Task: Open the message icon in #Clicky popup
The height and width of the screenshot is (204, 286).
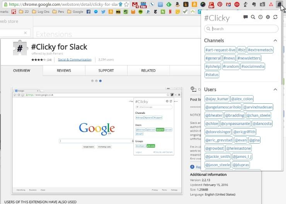Action: [245, 17]
